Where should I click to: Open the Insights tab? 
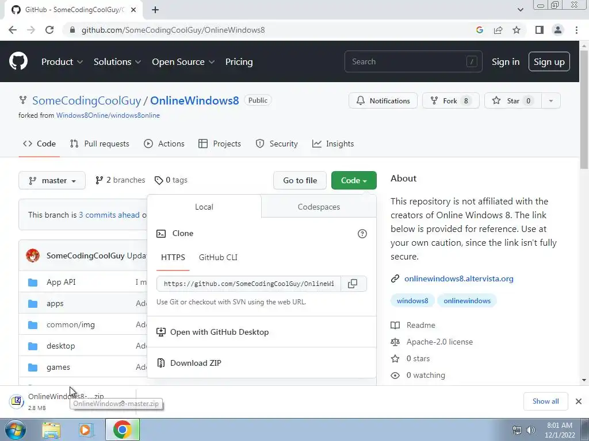coord(333,144)
